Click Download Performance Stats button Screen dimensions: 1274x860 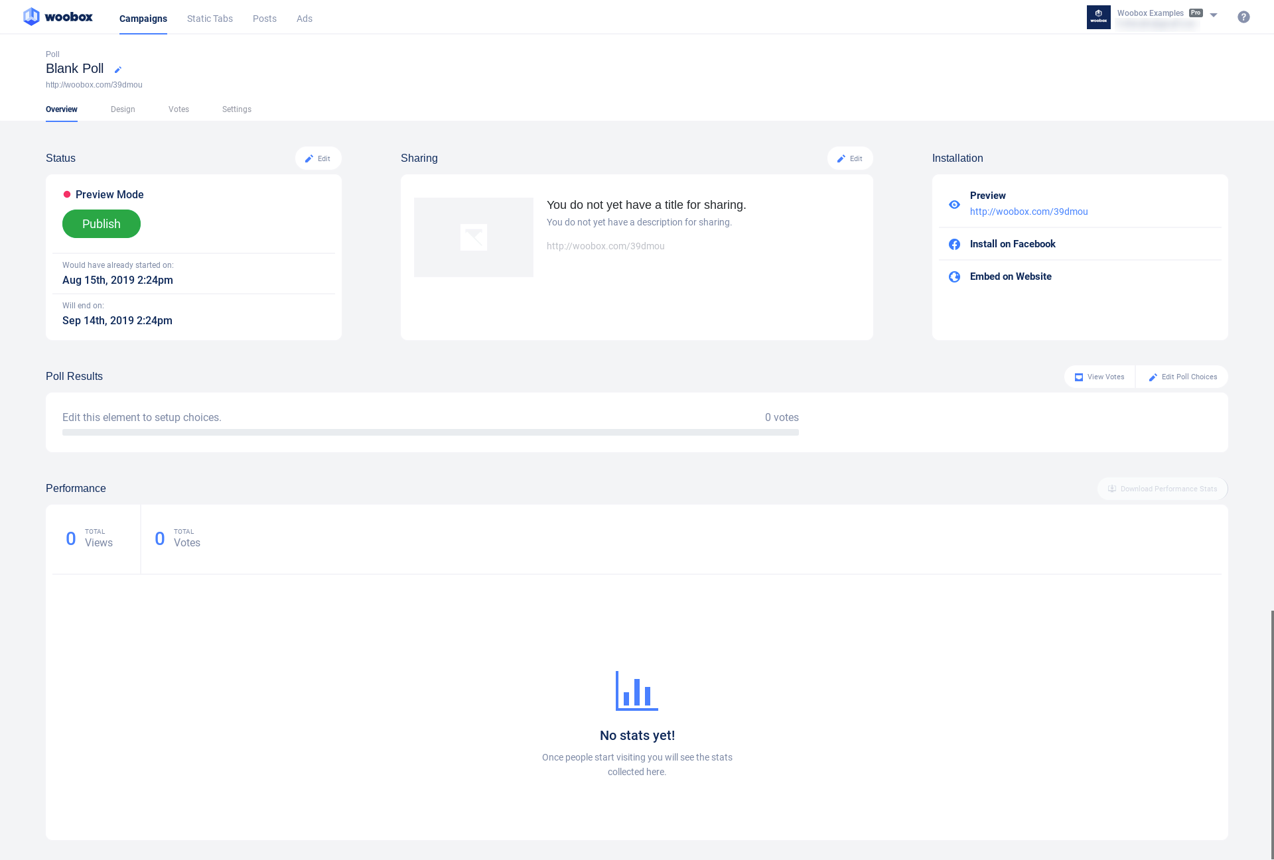(x=1163, y=489)
